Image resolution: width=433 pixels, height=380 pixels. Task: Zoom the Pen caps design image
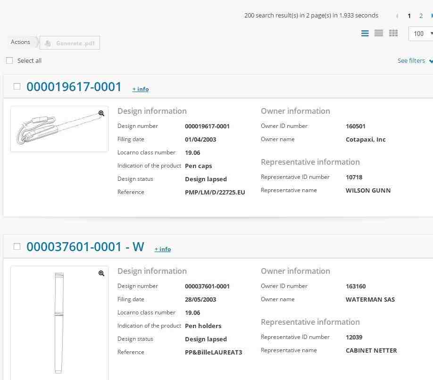pos(101,113)
